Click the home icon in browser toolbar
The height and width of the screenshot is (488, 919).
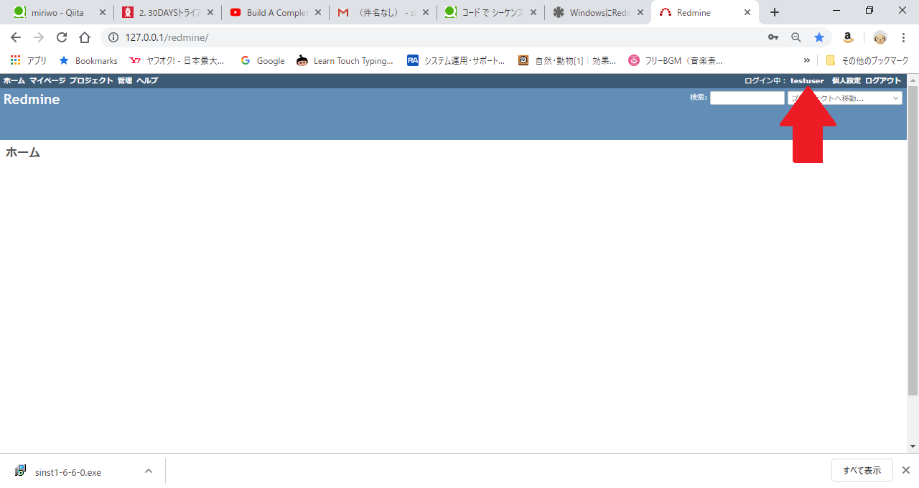pyautogui.click(x=84, y=37)
